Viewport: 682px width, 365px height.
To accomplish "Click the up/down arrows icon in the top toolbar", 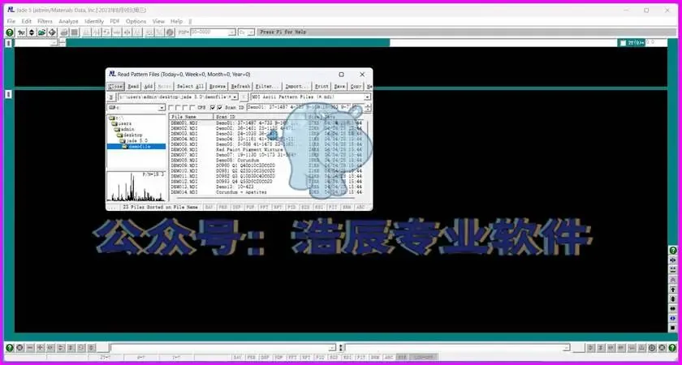I will tap(32, 32).
